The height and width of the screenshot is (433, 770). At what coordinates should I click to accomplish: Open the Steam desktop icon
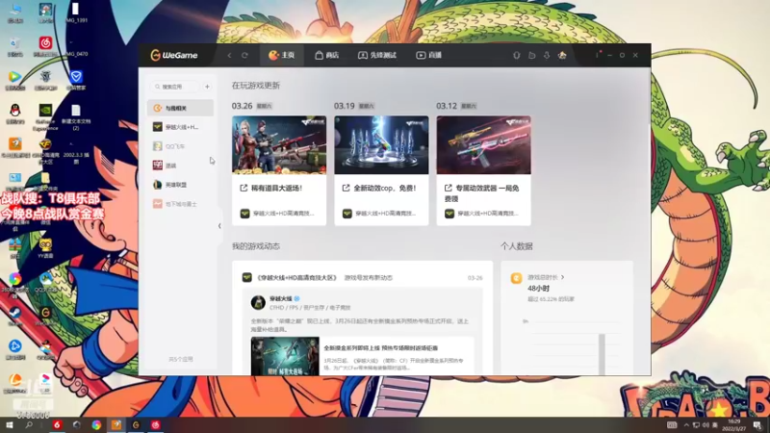(x=15, y=316)
